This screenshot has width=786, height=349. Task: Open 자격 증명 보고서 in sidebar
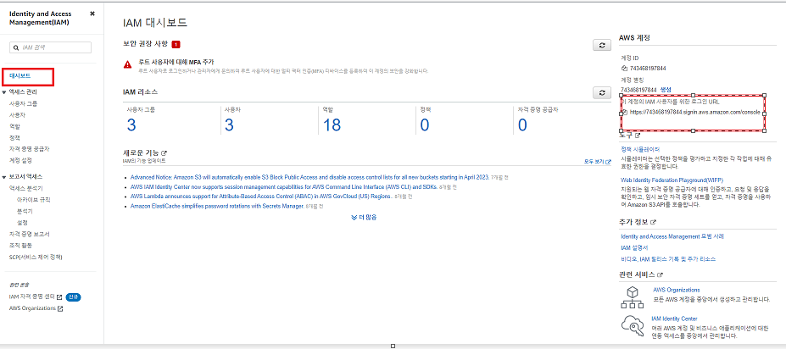[x=29, y=234]
